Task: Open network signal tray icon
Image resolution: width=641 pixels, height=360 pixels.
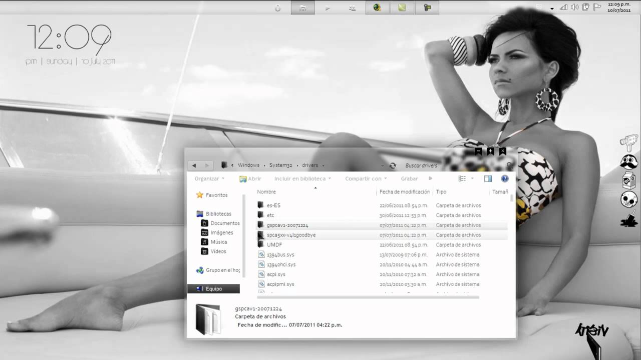Action: point(563,7)
